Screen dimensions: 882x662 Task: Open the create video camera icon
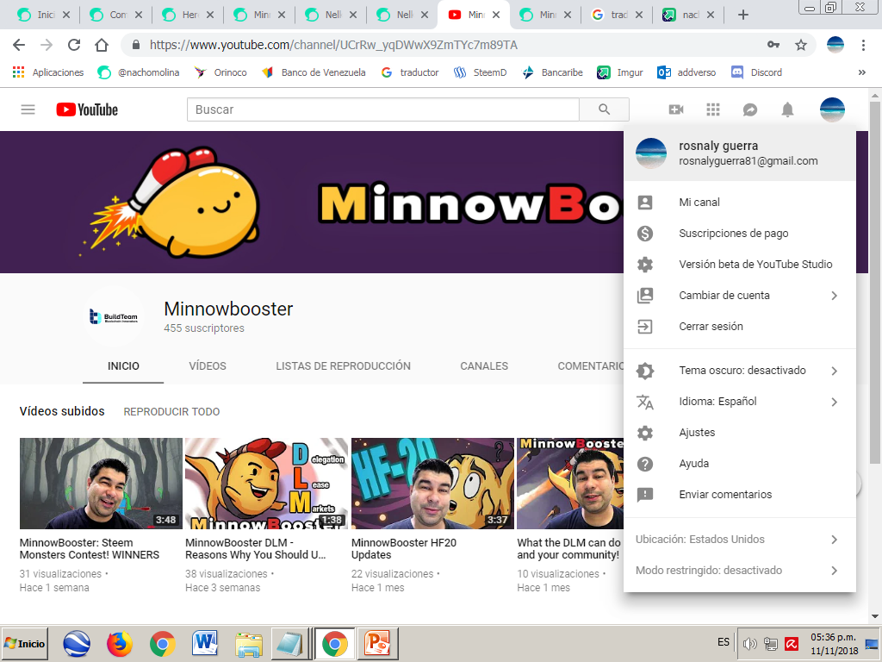pos(676,109)
